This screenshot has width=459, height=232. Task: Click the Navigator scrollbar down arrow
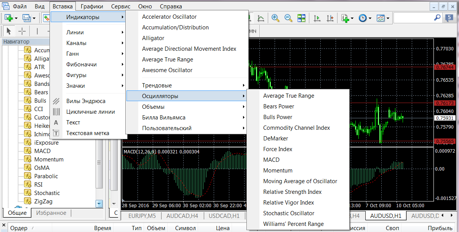(99, 204)
